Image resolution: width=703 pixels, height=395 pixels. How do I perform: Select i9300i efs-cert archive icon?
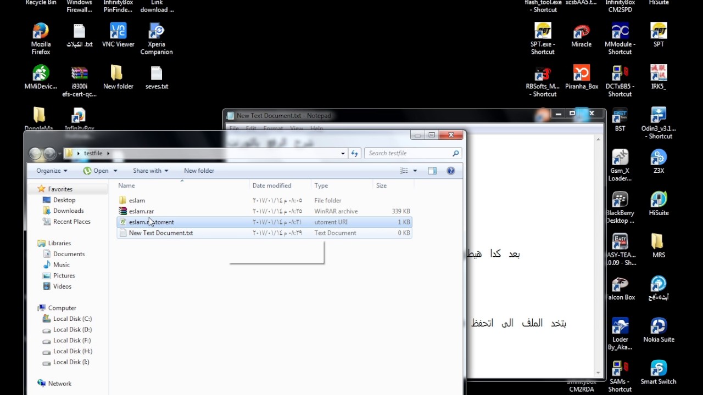point(80,81)
